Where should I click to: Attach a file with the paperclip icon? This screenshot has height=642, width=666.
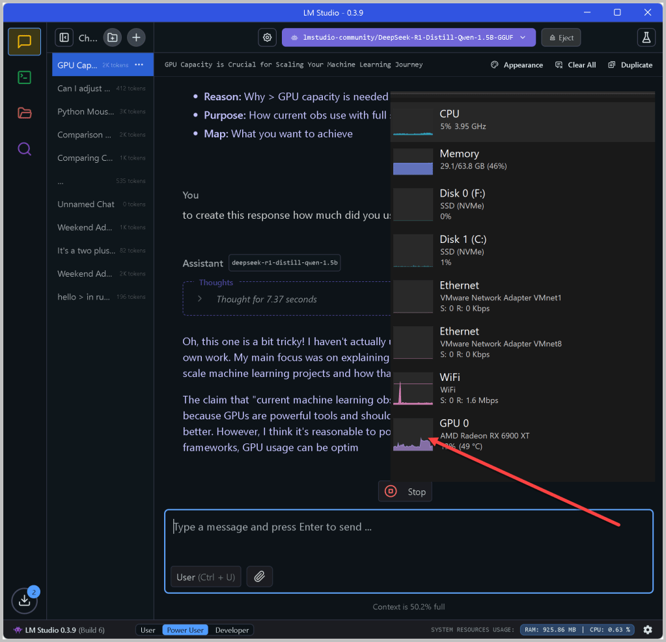pyautogui.click(x=260, y=577)
